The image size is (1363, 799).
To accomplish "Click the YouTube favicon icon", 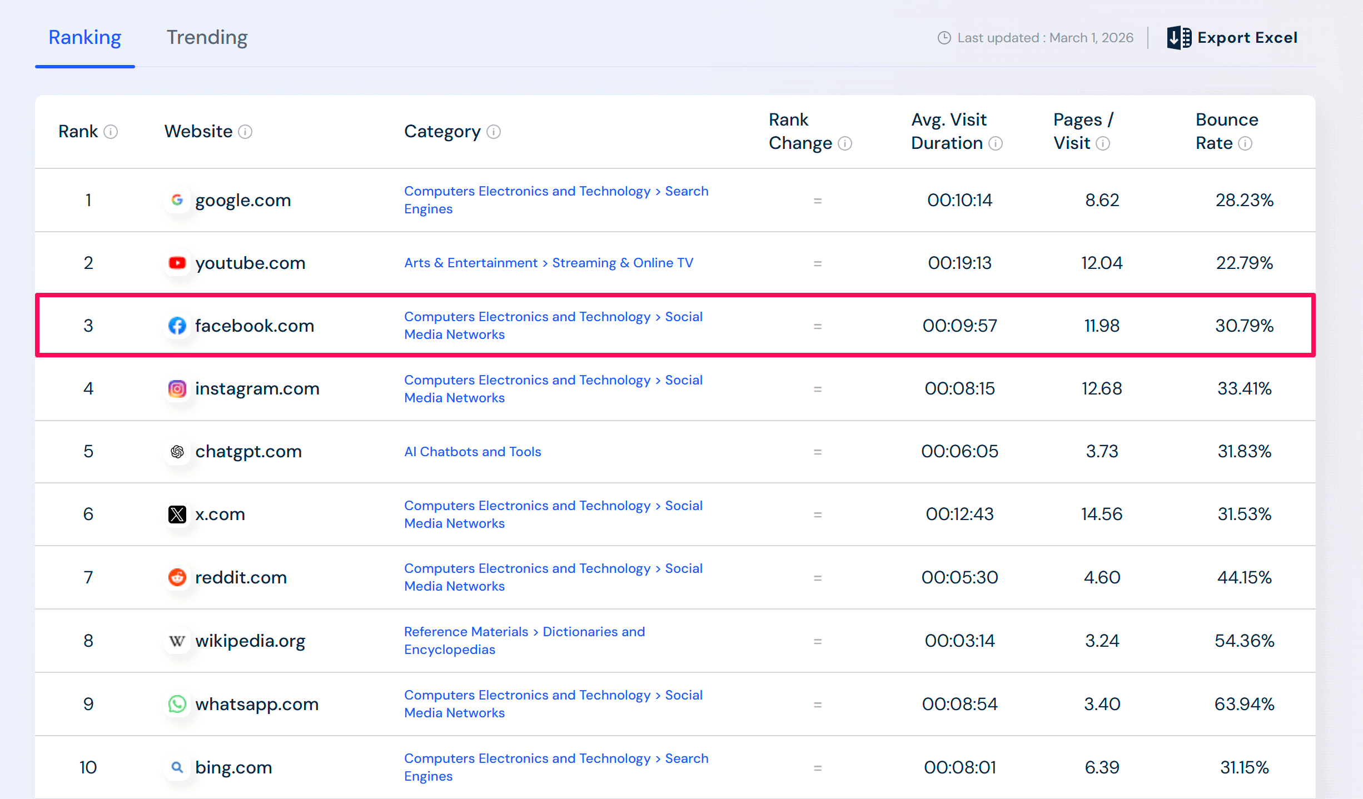I will (177, 263).
